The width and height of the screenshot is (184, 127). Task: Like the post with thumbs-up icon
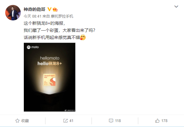tap(157, 121)
